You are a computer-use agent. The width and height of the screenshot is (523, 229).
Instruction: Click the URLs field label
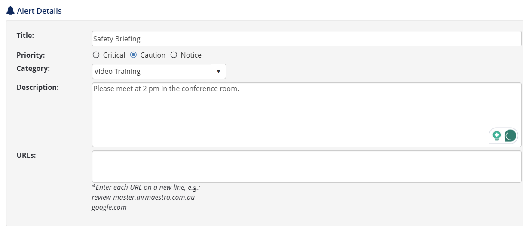point(26,155)
